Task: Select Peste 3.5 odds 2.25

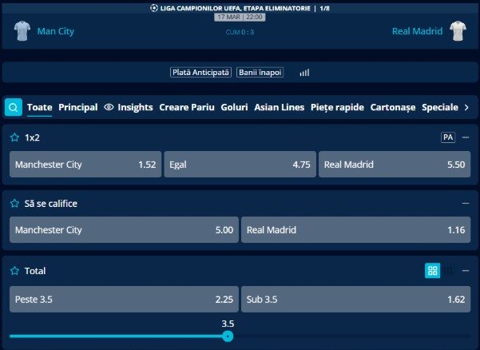Action: coord(125,298)
